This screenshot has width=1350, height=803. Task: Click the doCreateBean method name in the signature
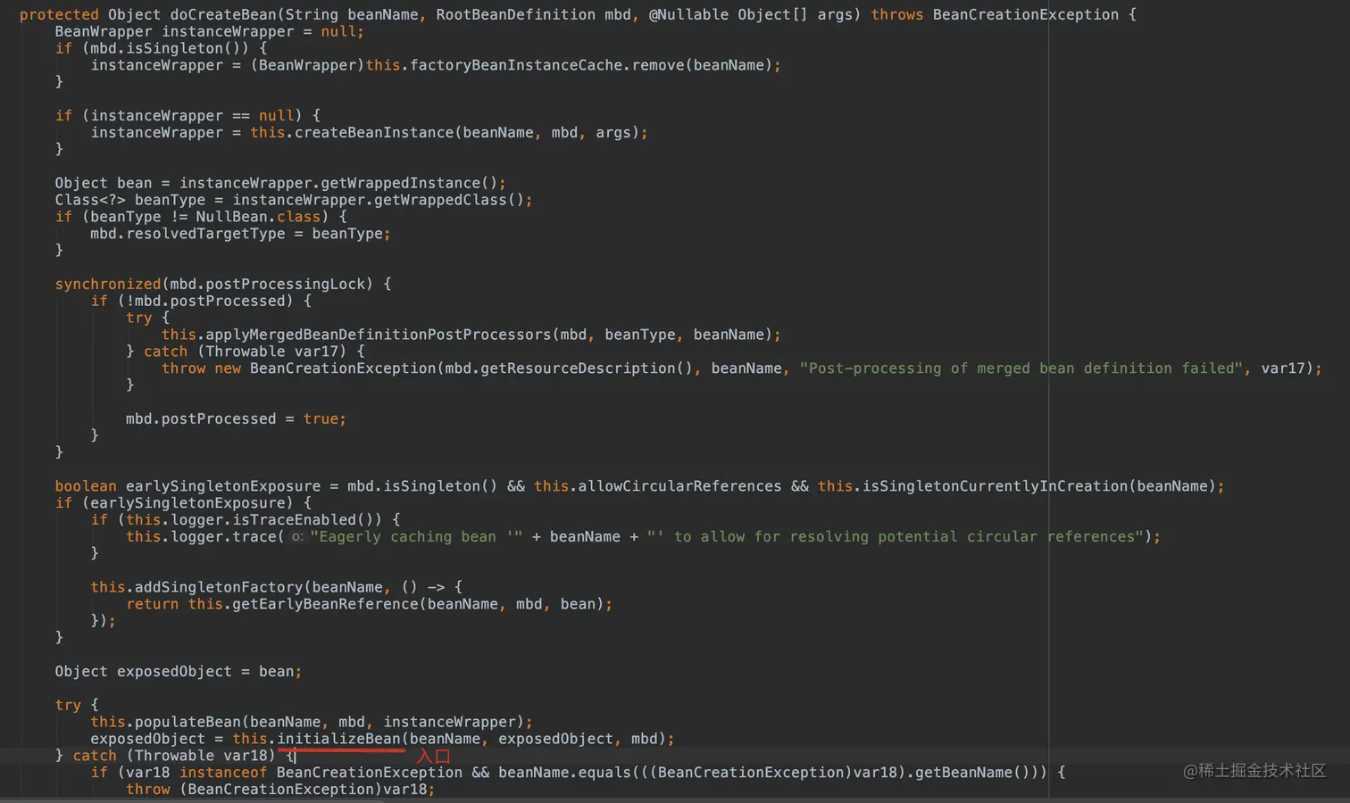point(223,15)
